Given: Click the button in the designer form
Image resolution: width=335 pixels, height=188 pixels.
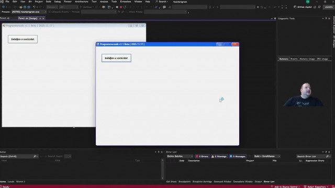Looking at the screenshot, I should pyautogui.click(x=23, y=39).
